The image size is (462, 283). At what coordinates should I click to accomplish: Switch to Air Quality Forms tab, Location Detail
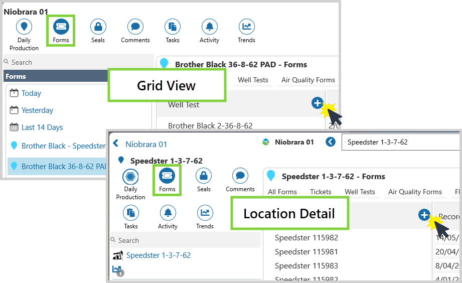coord(415,192)
